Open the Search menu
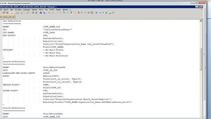211x119 pixels. [6, 10]
